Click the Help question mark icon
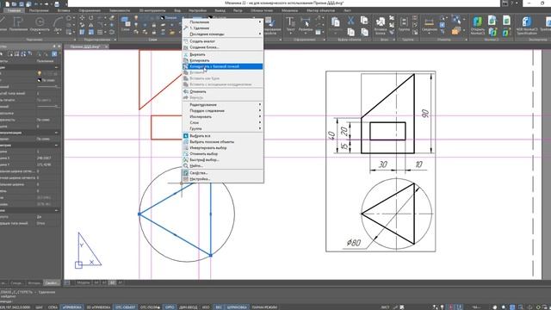The width and height of the screenshot is (551, 310). [512, 3]
